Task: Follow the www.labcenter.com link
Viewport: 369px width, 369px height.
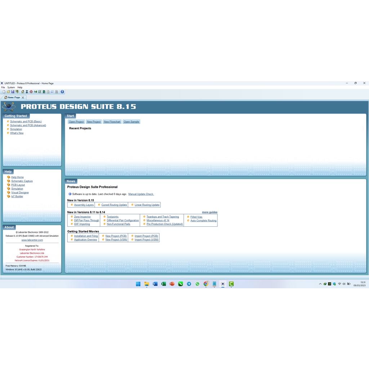Action: coord(32,240)
